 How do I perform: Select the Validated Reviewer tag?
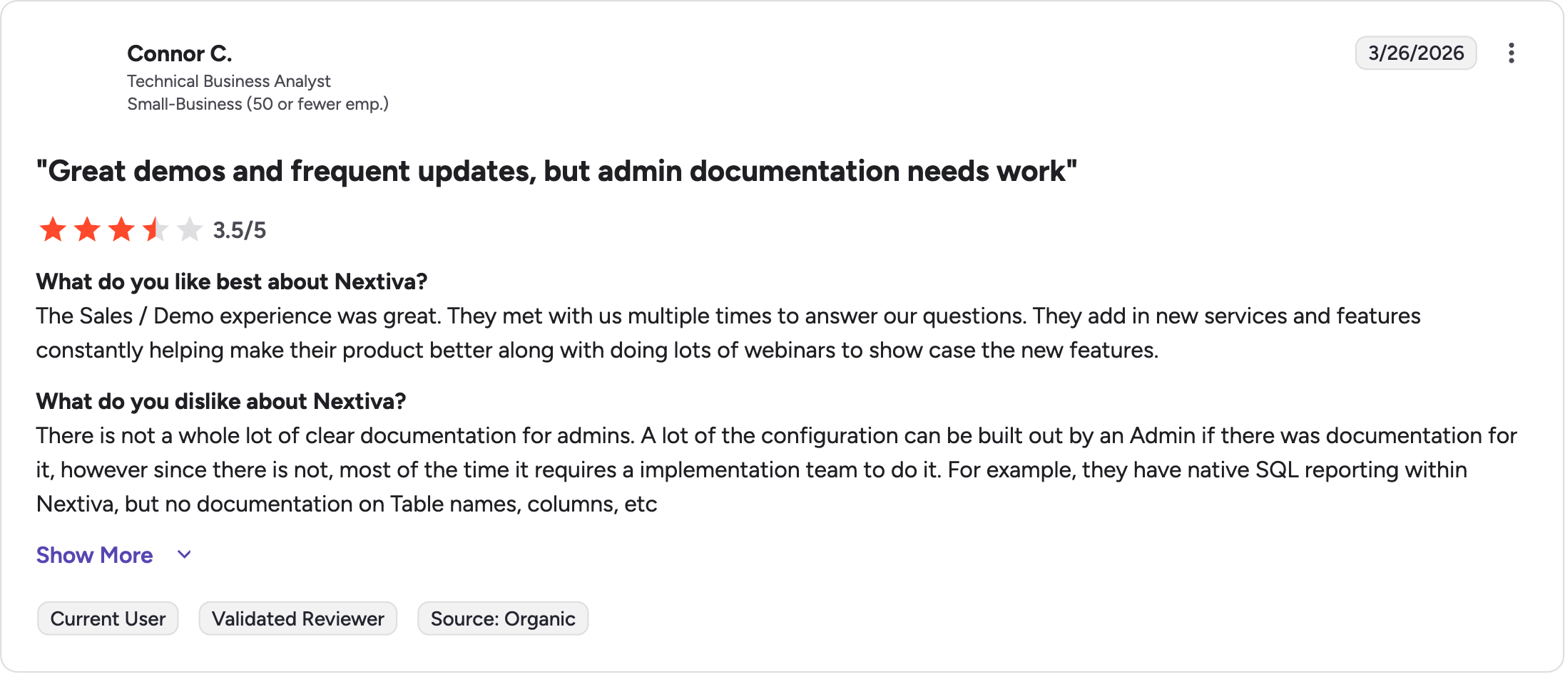[298, 618]
